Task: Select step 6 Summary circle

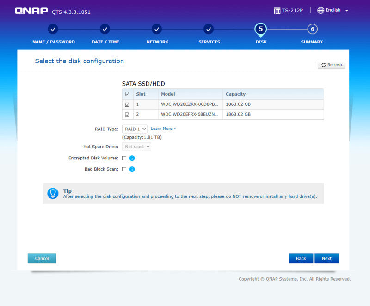Action: 313,29
